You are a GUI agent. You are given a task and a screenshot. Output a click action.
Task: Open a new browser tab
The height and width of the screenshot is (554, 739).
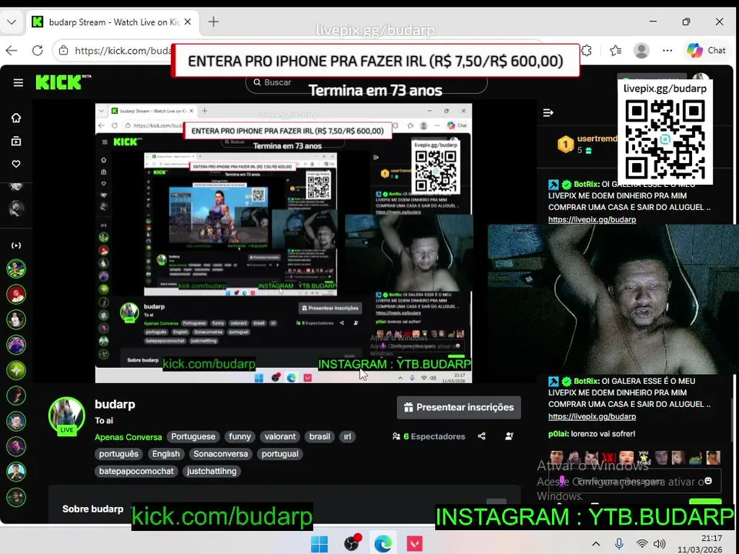pyautogui.click(x=213, y=22)
